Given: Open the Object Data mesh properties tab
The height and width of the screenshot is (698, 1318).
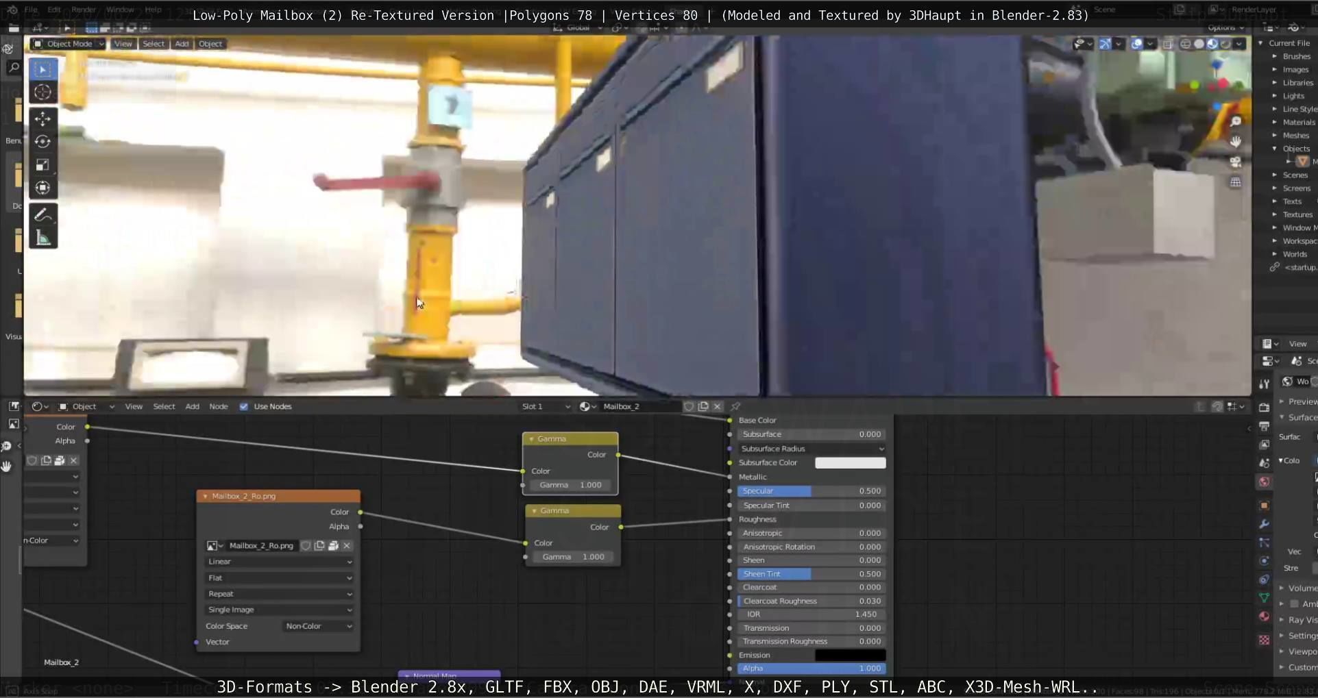Looking at the screenshot, I should [x=1265, y=598].
